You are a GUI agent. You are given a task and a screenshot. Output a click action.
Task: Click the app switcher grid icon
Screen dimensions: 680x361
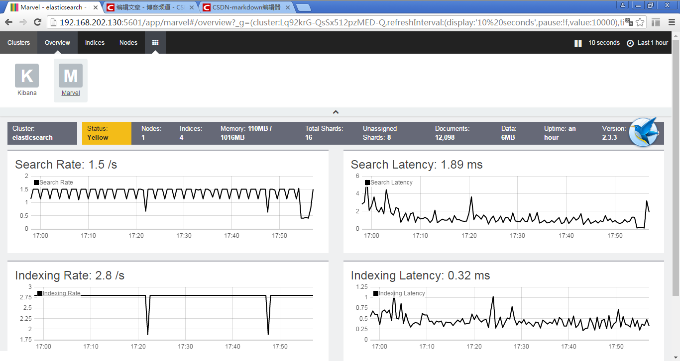pyautogui.click(x=155, y=43)
